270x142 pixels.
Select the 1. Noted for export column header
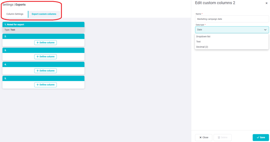44,24
